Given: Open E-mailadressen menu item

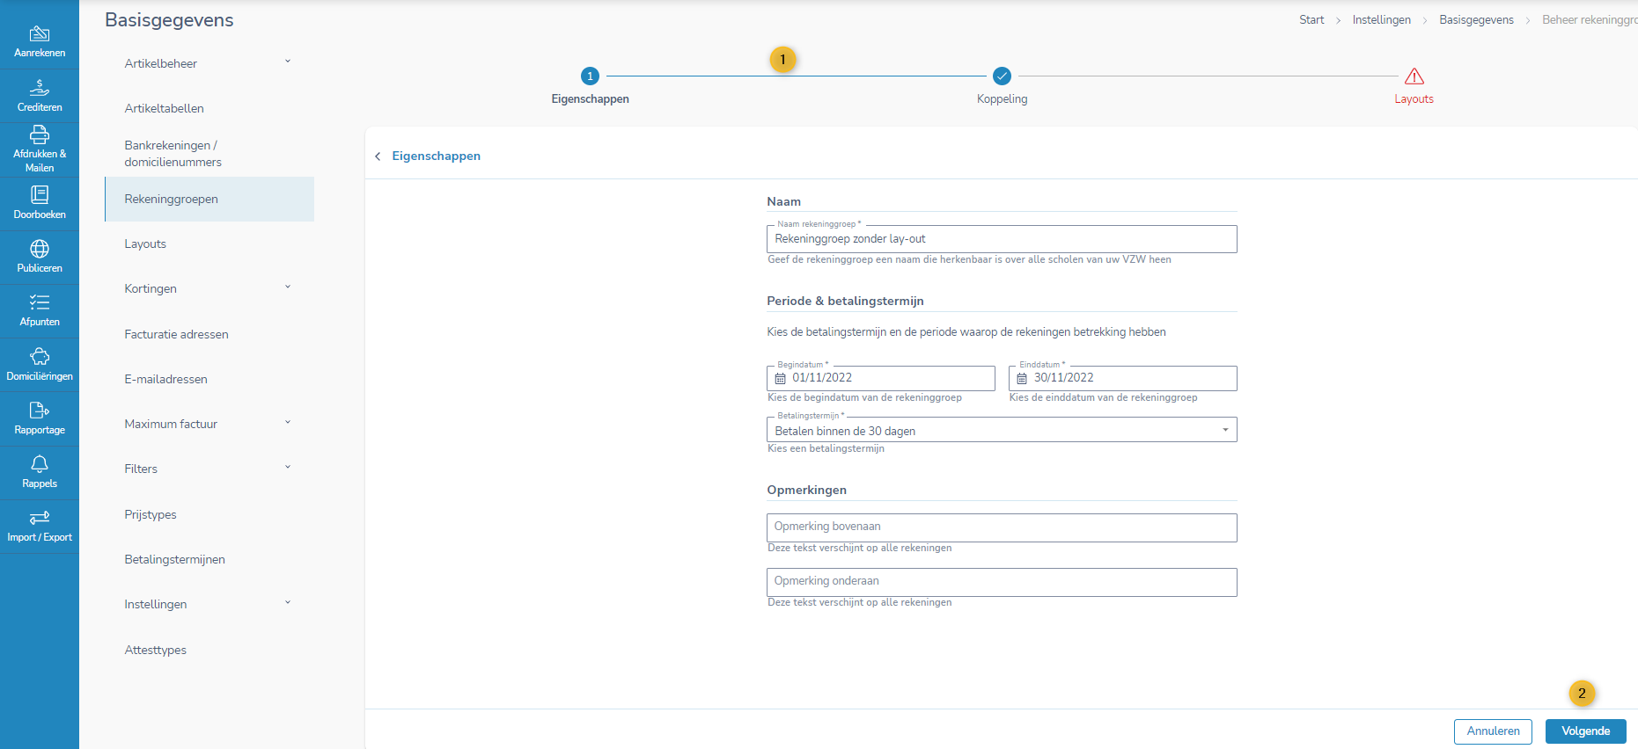Looking at the screenshot, I should coord(165,379).
